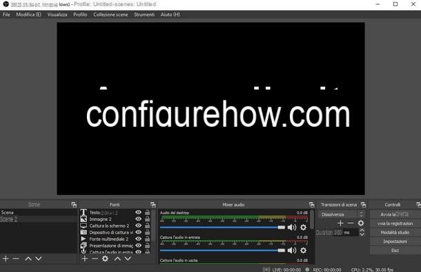
Task: Move source up in Fonti panel
Action: tap(117, 259)
